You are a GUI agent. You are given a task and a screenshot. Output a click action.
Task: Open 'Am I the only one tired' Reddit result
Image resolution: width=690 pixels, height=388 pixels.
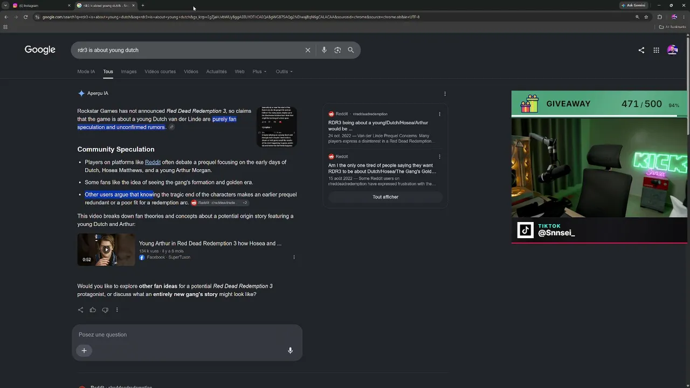coord(382,169)
